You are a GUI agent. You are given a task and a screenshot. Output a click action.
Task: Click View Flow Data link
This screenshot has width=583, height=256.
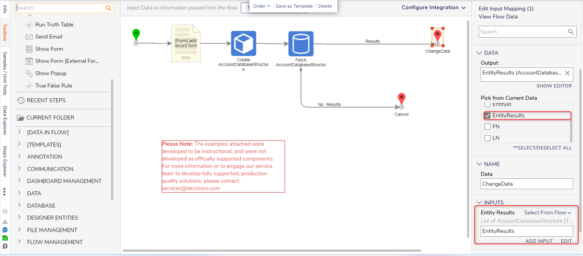(498, 17)
